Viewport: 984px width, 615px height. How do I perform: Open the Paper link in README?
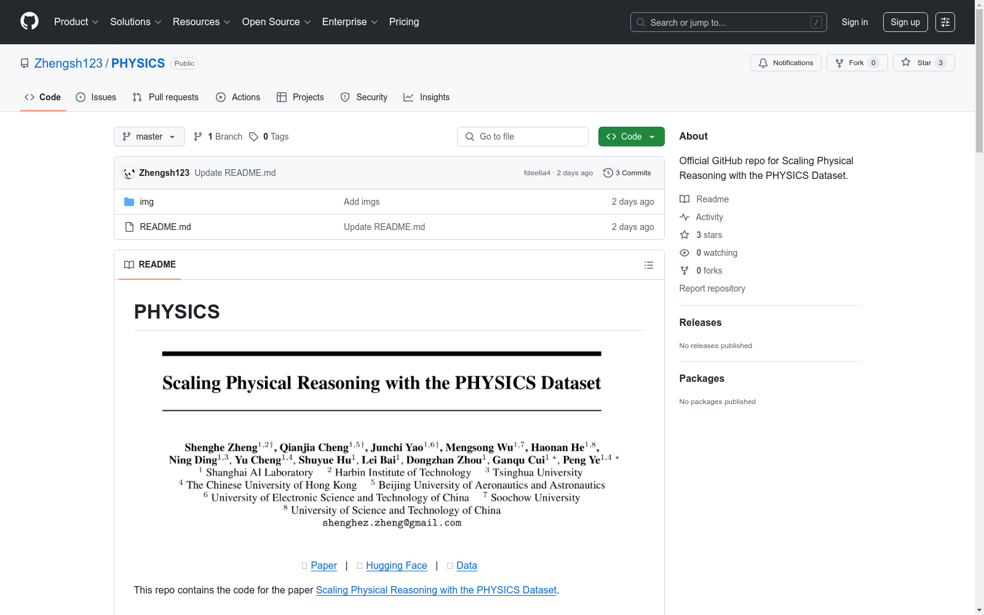click(324, 565)
